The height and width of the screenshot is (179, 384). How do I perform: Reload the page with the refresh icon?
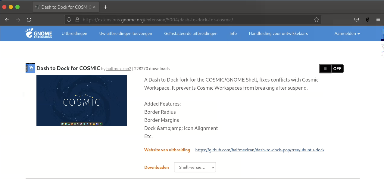(x=29, y=20)
